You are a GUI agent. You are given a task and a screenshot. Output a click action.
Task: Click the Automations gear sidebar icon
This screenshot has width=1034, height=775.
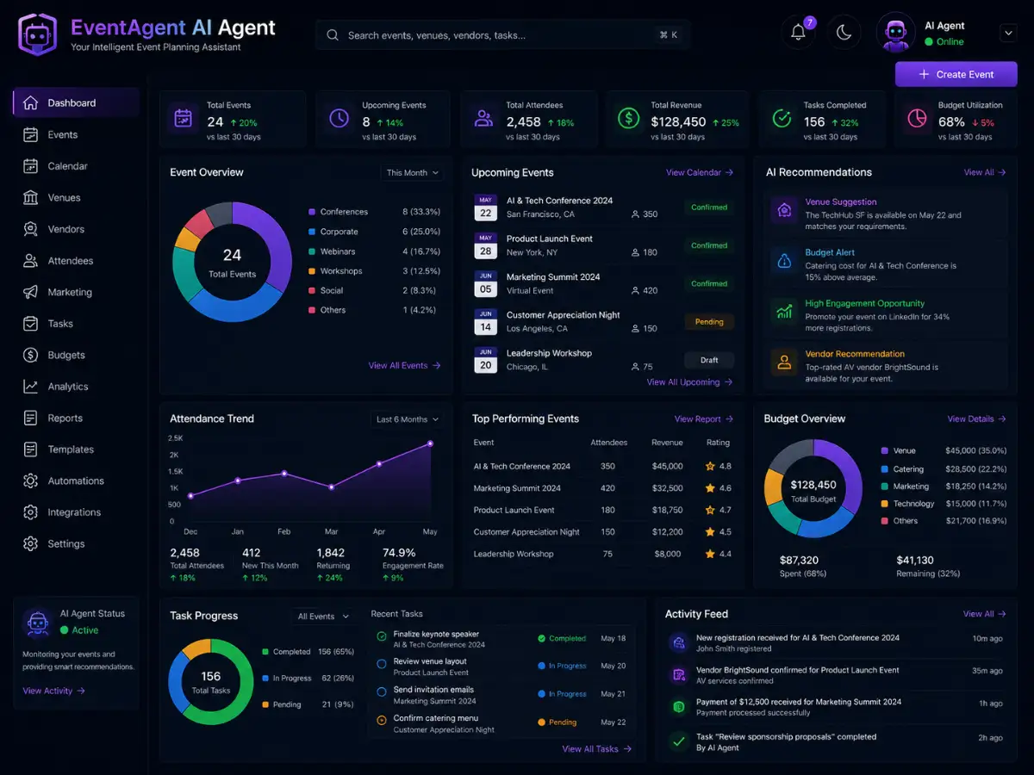coord(31,480)
